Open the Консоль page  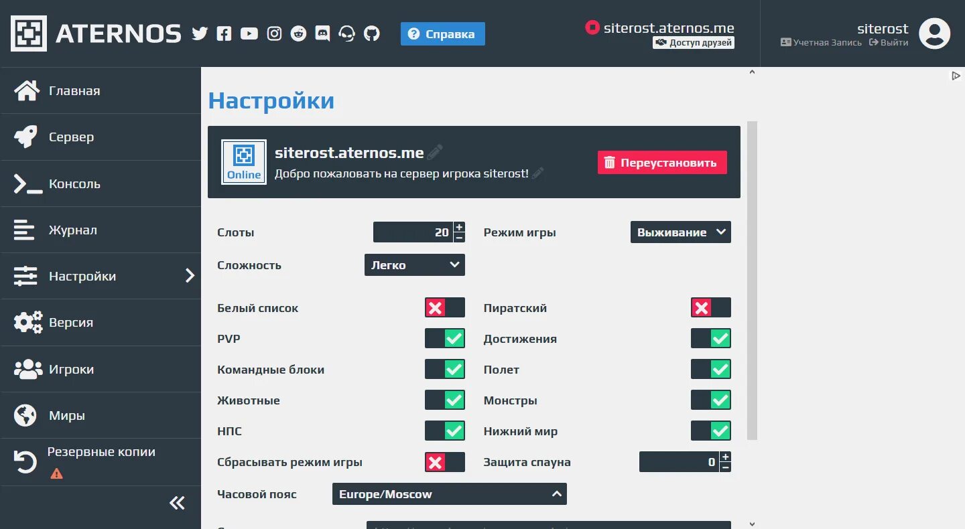pos(101,183)
